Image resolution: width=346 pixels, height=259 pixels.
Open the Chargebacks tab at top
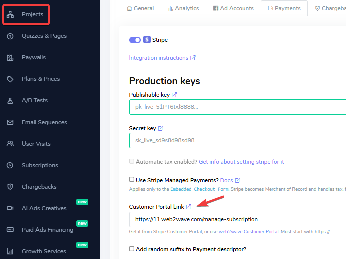(x=330, y=8)
